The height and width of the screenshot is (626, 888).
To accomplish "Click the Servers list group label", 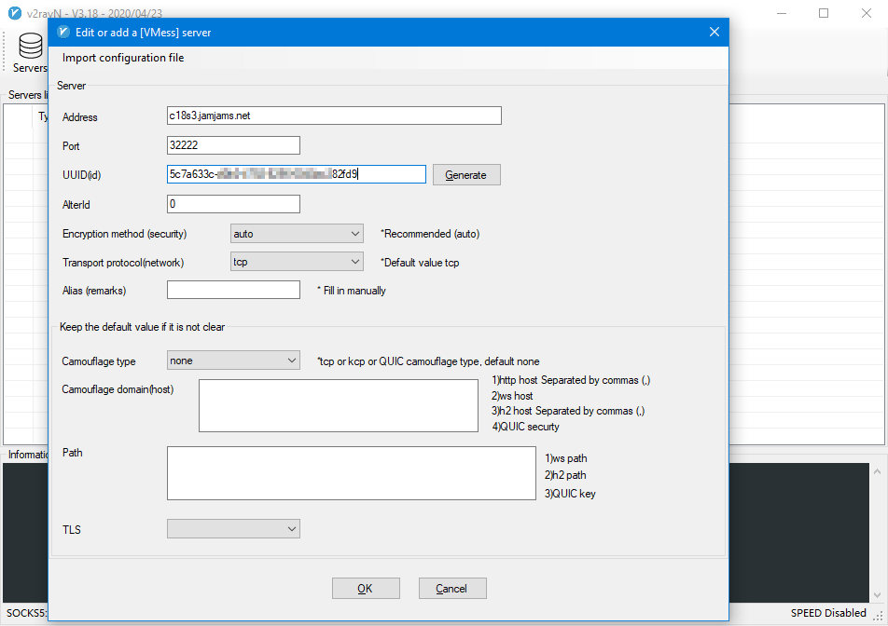I will pyautogui.click(x=27, y=95).
